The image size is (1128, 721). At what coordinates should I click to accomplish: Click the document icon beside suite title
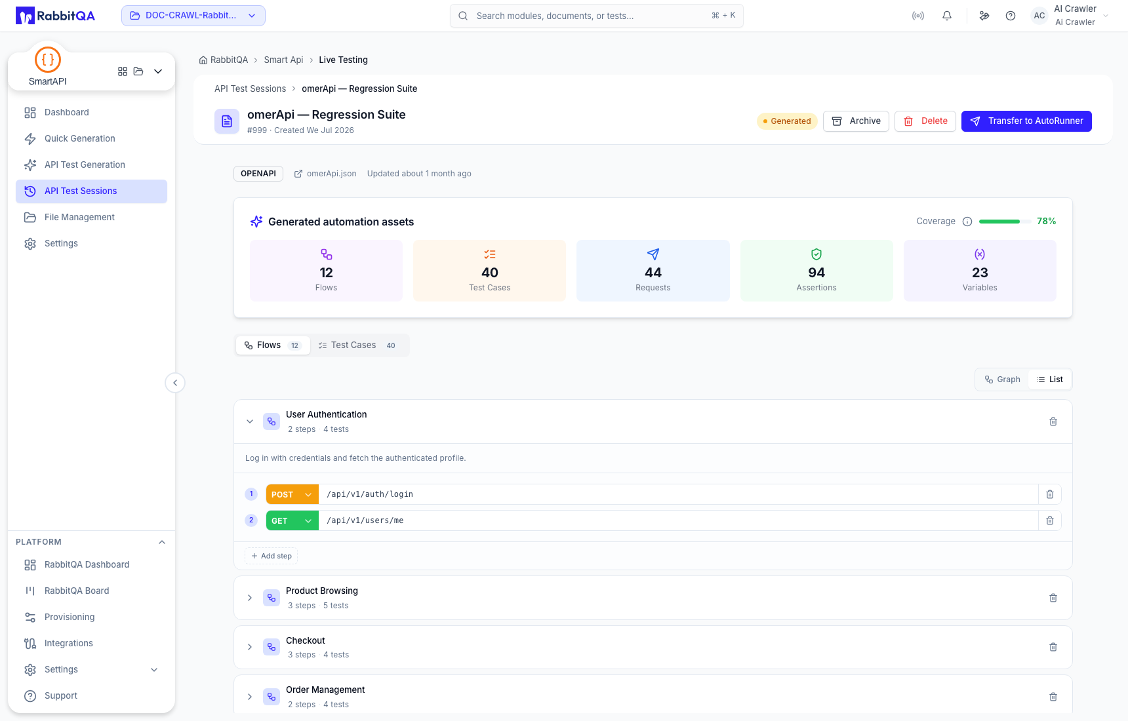click(227, 121)
